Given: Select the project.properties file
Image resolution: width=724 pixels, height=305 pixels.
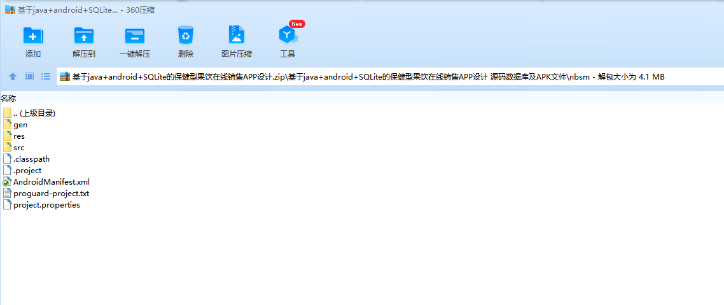Looking at the screenshot, I should [x=41, y=205].
